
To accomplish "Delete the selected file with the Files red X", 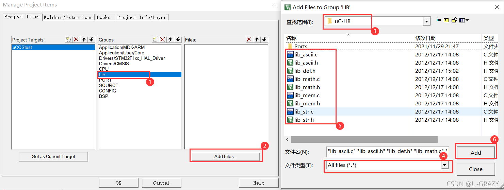I will (249, 40).
